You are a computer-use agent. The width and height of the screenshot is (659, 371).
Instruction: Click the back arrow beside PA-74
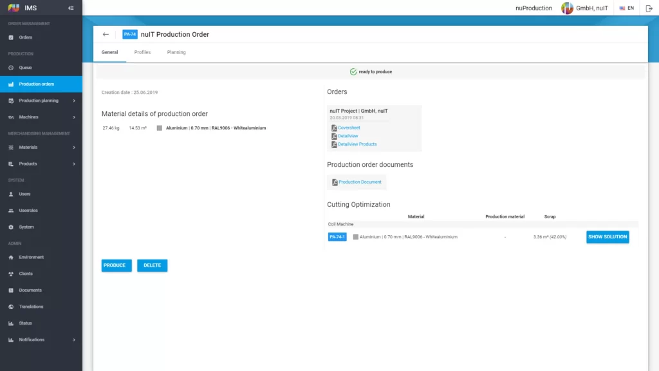coord(106,35)
